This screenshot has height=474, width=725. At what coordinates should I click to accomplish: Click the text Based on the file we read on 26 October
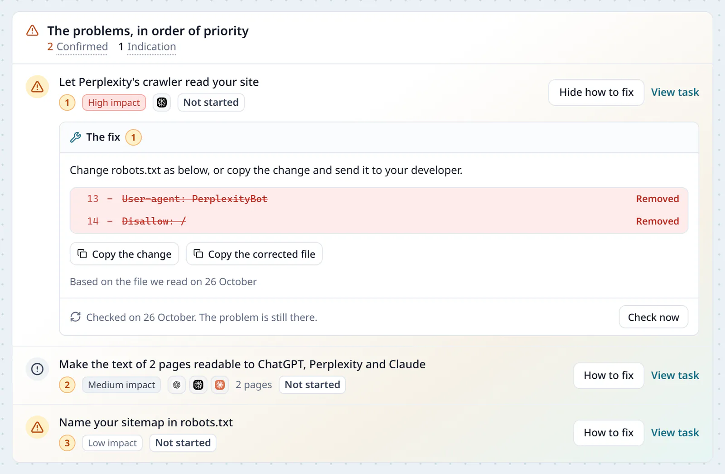coord(163,282)
